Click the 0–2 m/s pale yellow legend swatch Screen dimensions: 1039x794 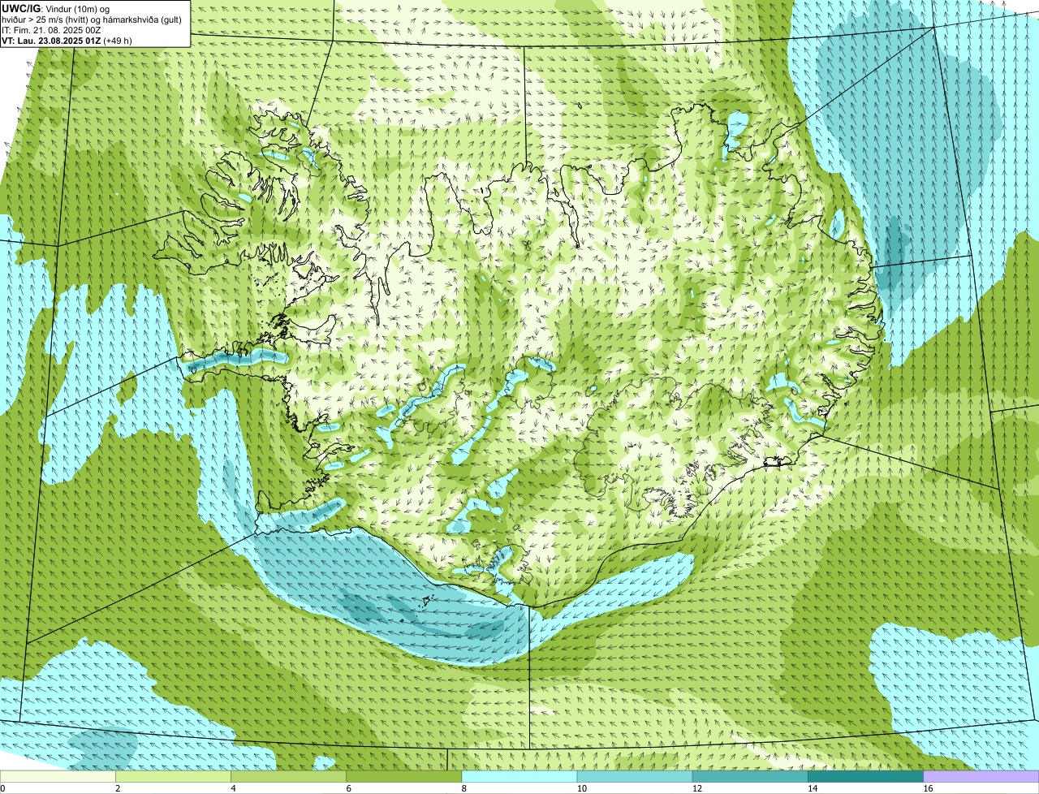[x=58, y=776]
